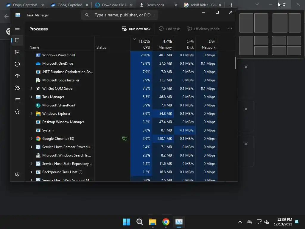The image size is (305, 229).
Task: Select the .NET Runtime Optimization Service row
Action: pyautogui.click(x=122, y=72)
